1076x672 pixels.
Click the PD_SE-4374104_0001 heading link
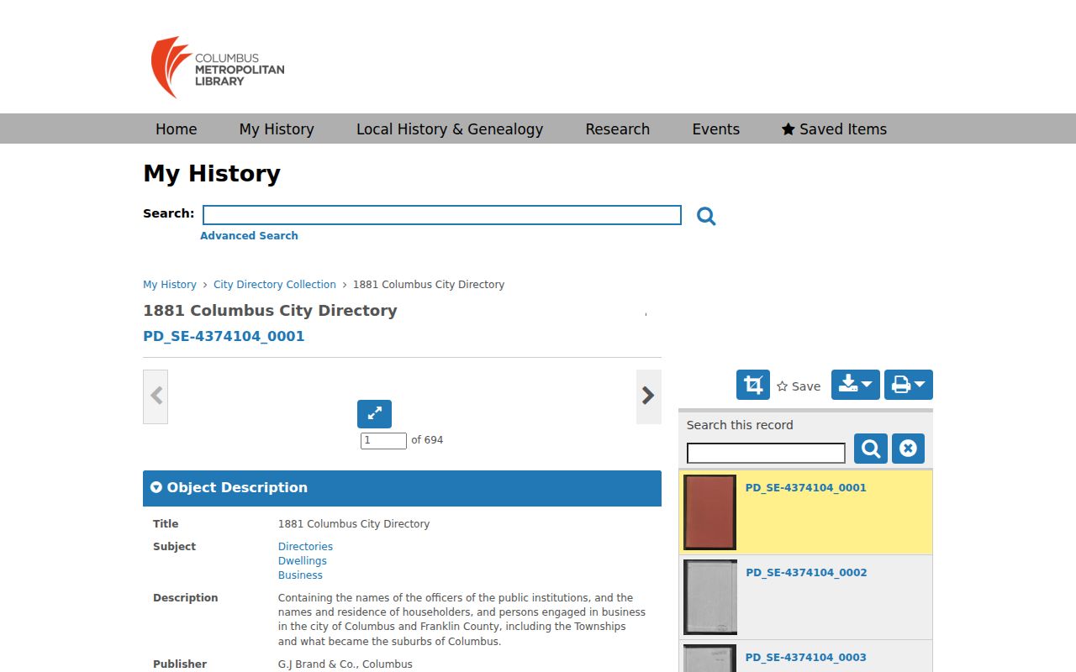pyautogui.click(x=224, y=336)
